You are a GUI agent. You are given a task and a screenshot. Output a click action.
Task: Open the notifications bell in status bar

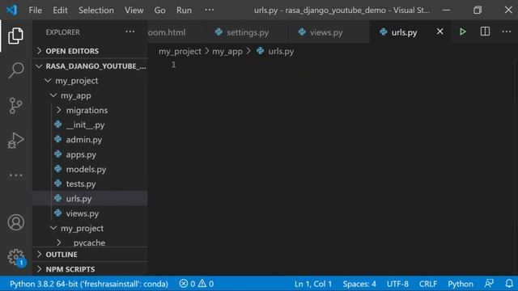pos(509,284)
